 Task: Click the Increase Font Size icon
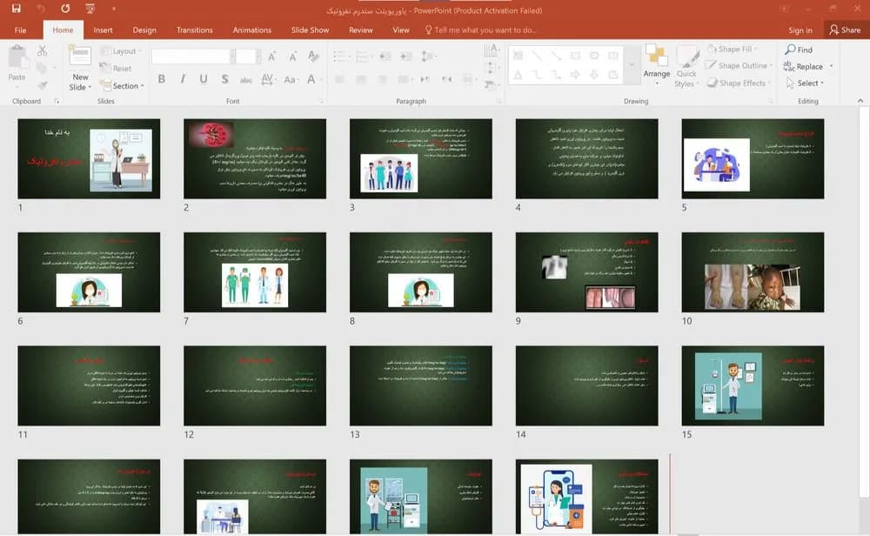(x=271, y=56)
